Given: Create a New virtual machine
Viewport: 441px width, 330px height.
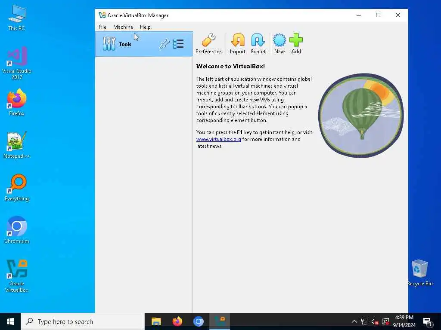Looking at the screenshot, I should pos(279,43).
